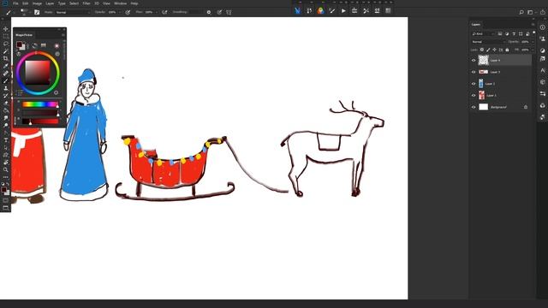
Task: Click the MagicPicker foreground swatch
Action: point(19,44)
